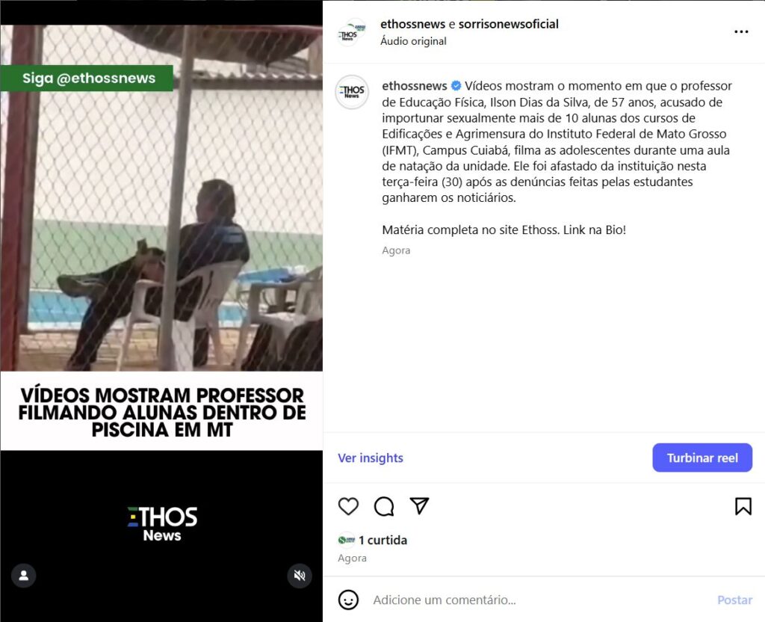Click ethossnews username in caption
765x622 pixels.
(x=414, y=86)
